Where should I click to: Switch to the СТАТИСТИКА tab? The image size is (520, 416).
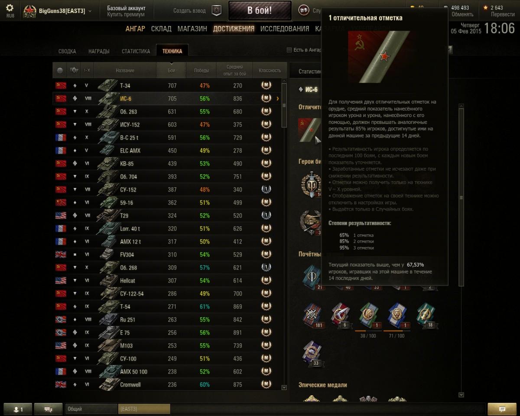136,51
